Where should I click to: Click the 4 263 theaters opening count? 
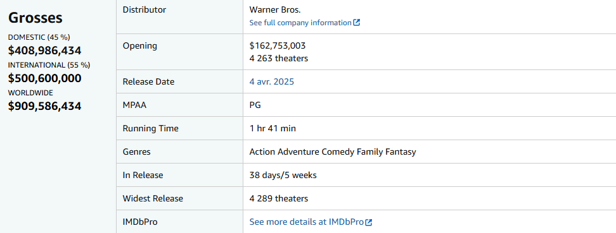click(x=279, y=58)
